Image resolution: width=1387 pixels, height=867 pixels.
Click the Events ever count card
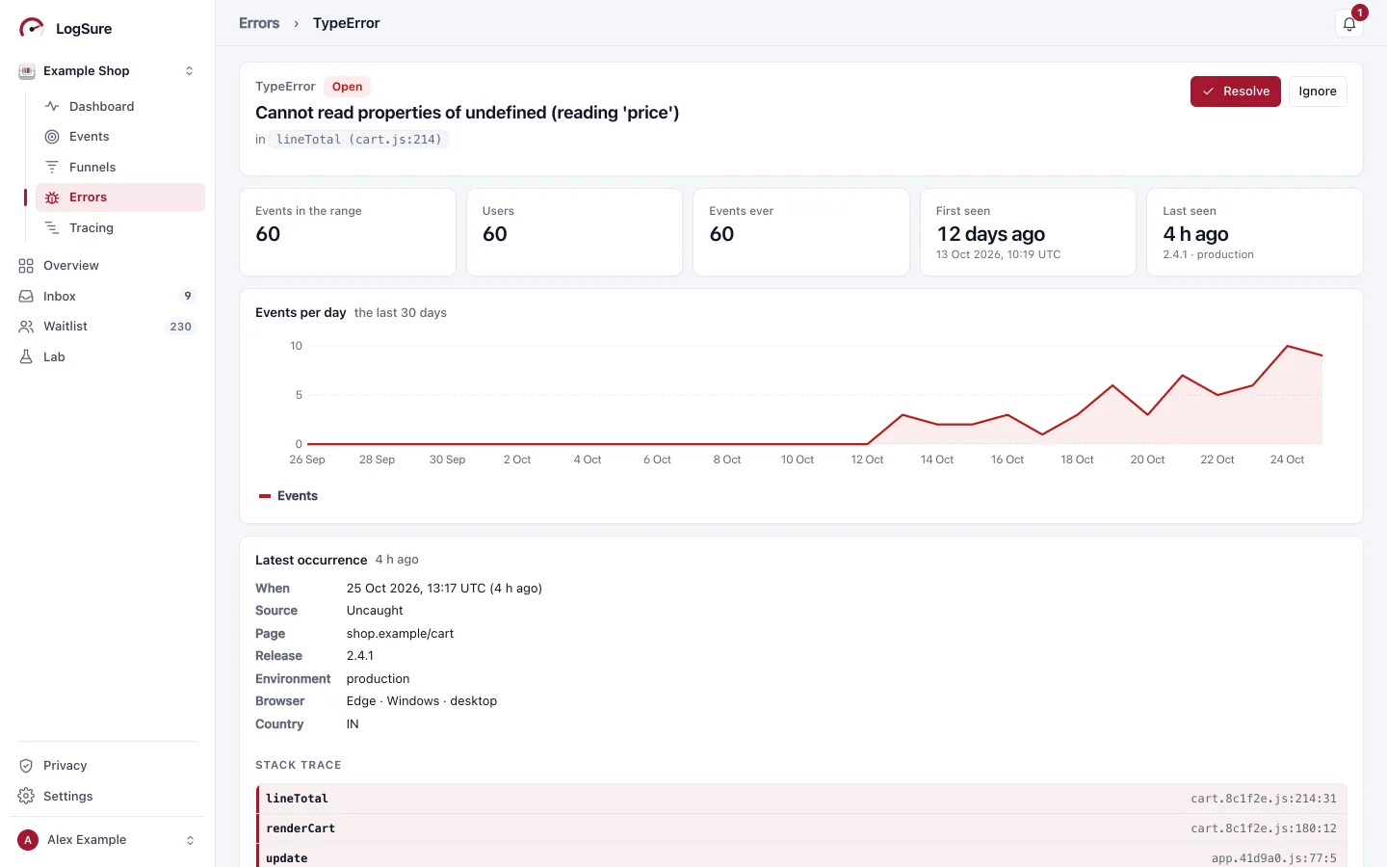[x=801, y=232]
